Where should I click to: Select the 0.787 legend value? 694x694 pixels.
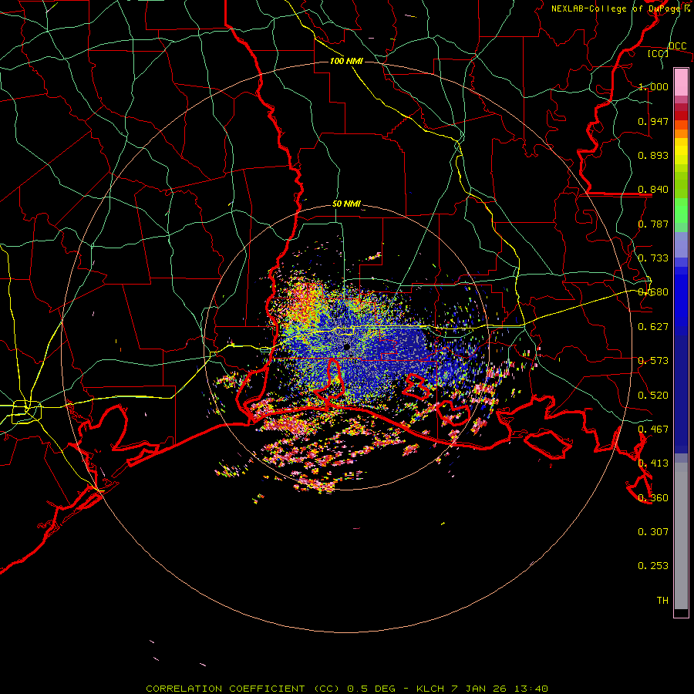click(653, 224)
